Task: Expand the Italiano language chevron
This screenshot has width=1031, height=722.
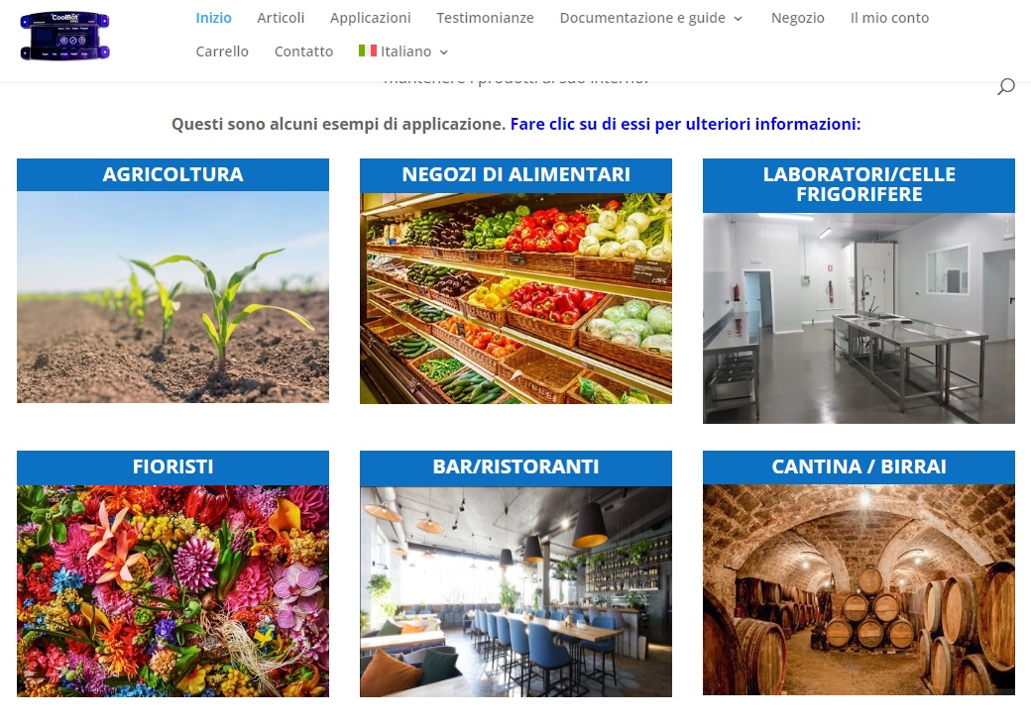Action: [x=444, y=52]
